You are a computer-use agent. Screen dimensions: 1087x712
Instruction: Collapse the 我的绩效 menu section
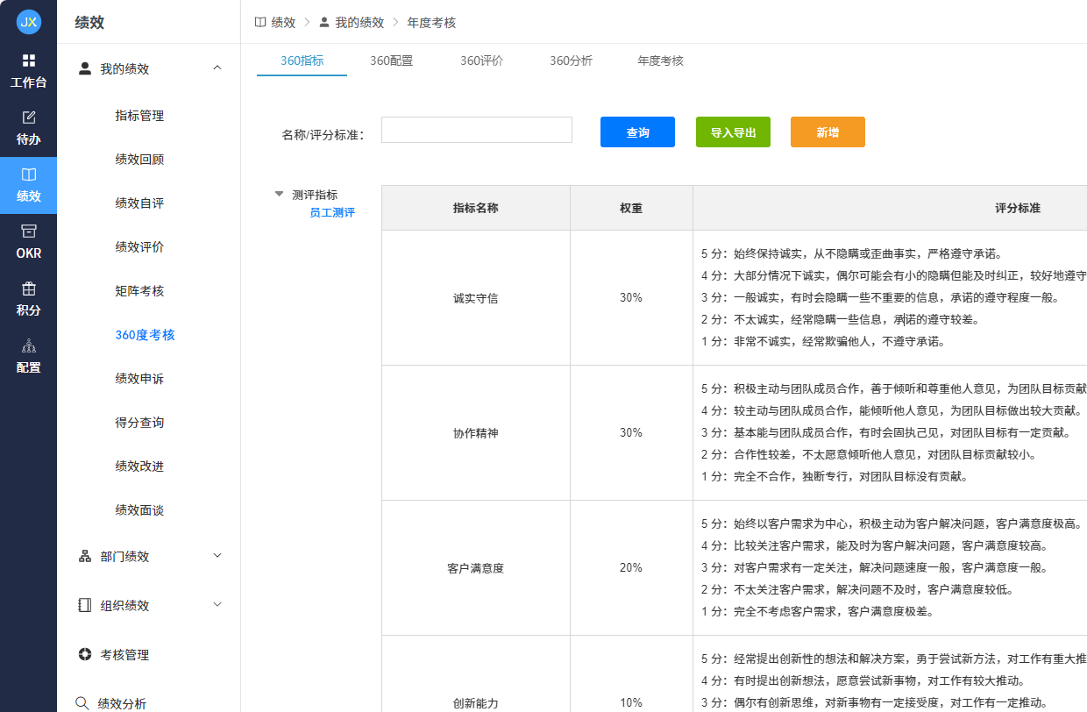click(217, 68)
